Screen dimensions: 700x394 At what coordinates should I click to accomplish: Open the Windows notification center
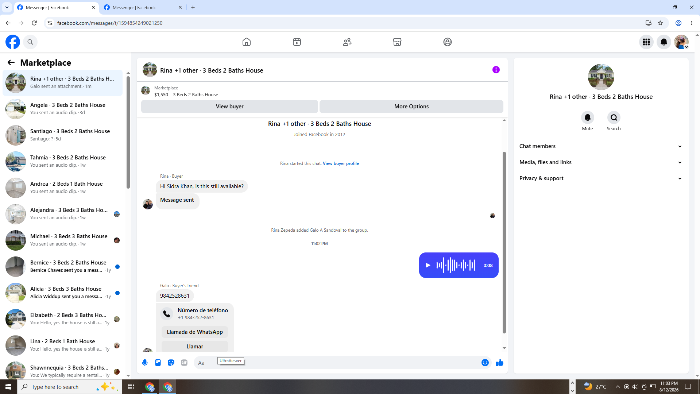pos(688,387)
